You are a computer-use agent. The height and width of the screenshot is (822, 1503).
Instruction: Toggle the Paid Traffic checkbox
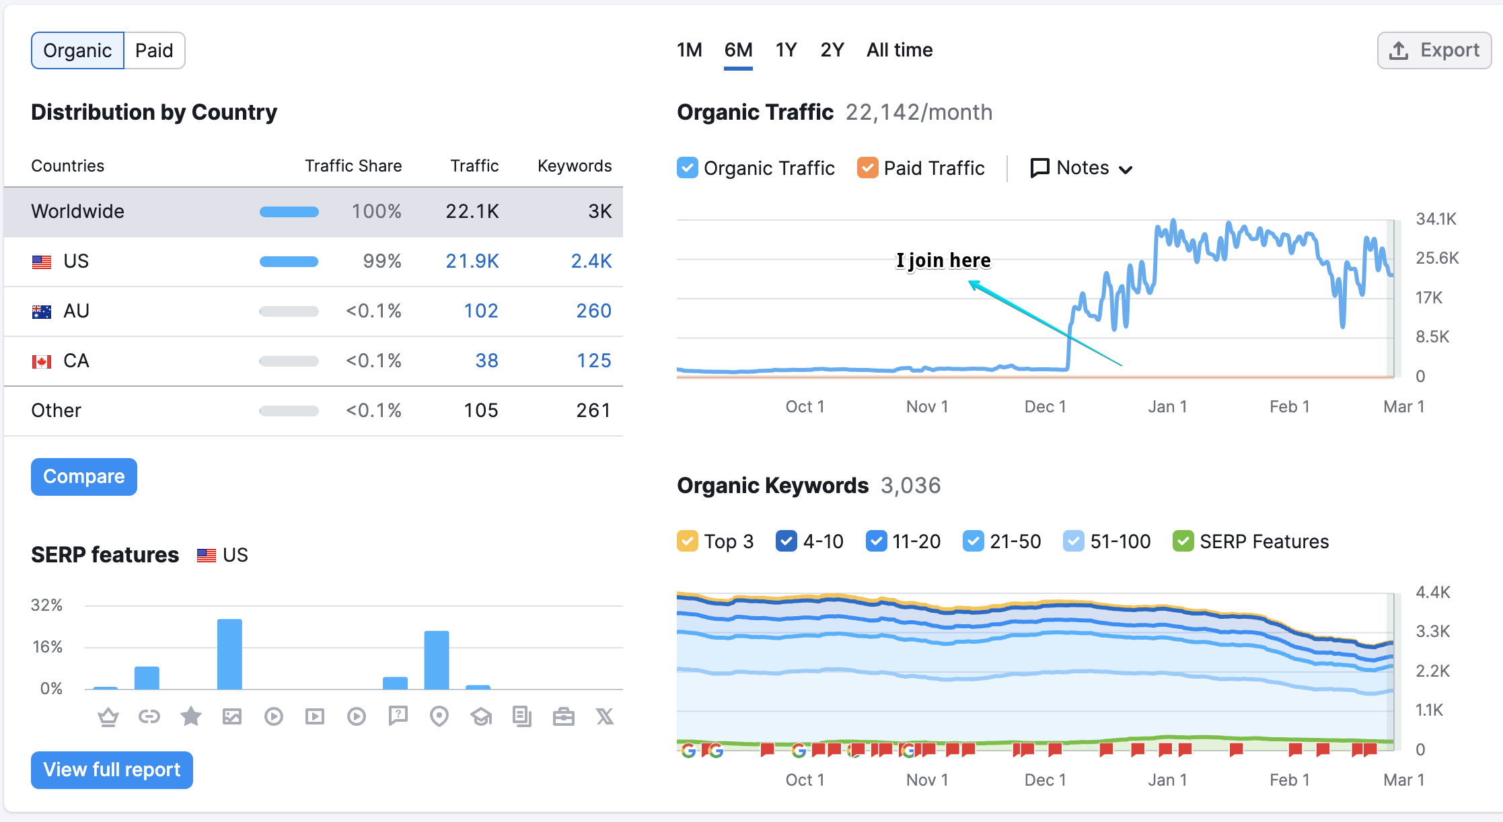(868, 168)
